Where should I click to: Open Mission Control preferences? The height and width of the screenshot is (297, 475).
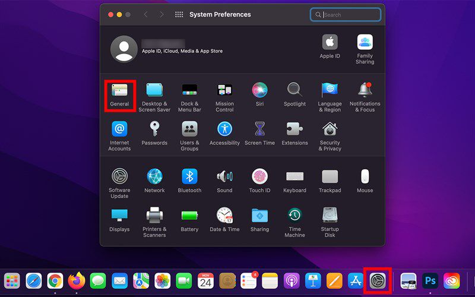(x=224, y=97)
